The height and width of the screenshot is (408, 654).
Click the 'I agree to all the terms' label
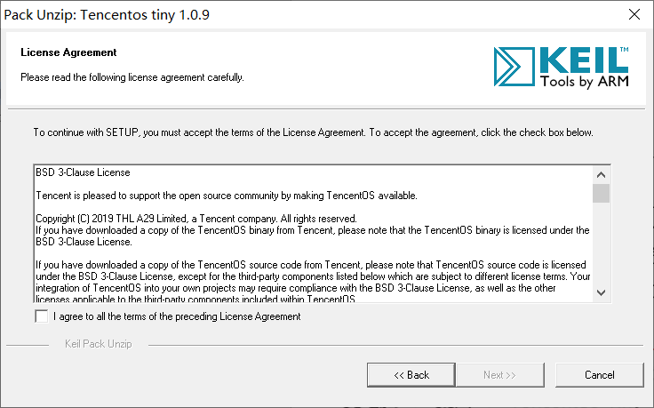pos(177,316)
